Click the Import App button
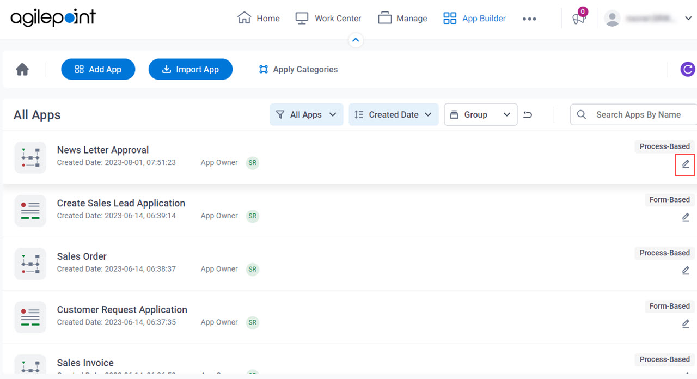697x379 pixels. (191, 69)
